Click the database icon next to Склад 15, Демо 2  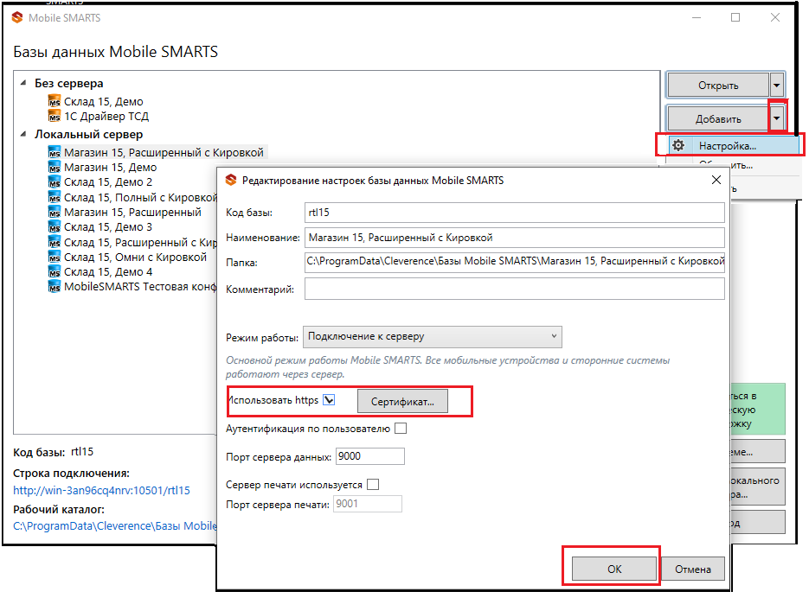[55, 182]
